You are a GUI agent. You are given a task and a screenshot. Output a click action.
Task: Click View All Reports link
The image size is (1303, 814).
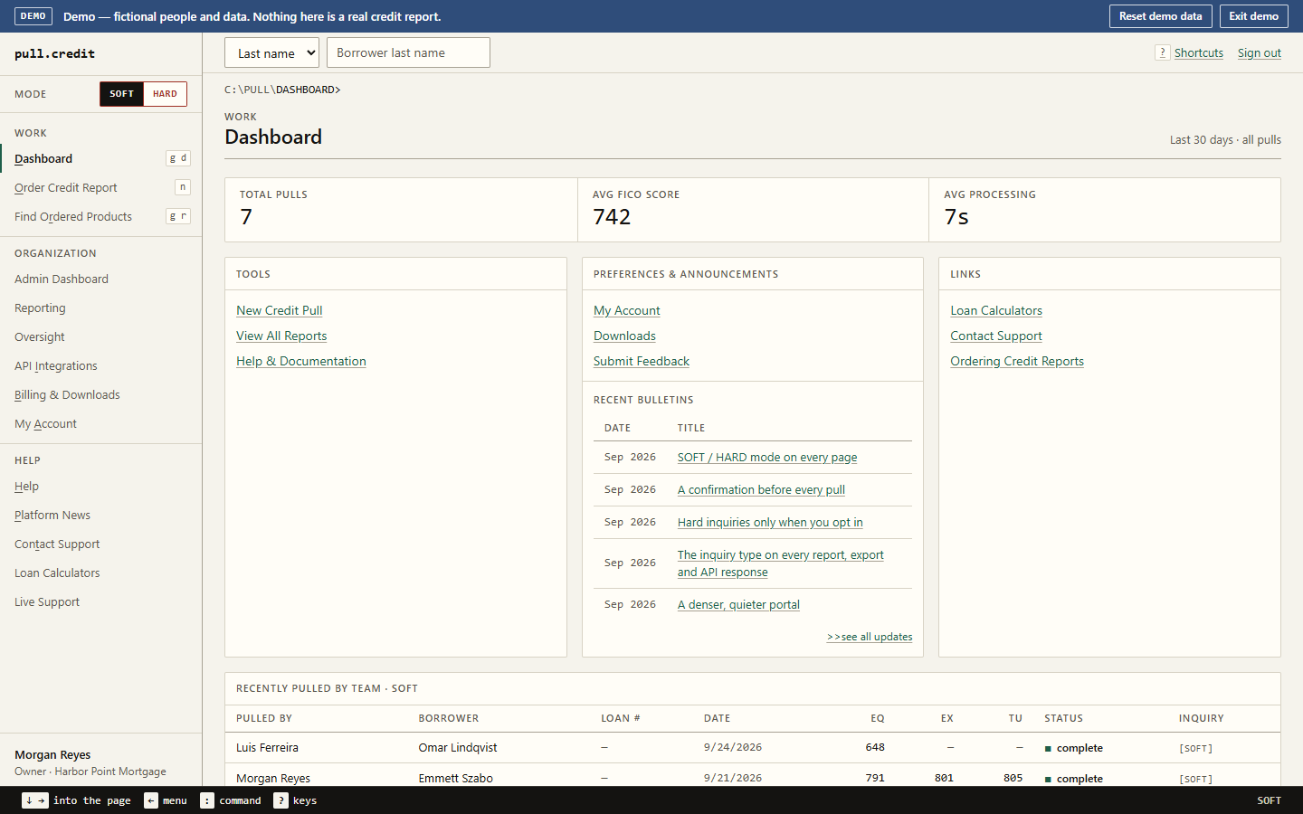[x=281, y=336]
